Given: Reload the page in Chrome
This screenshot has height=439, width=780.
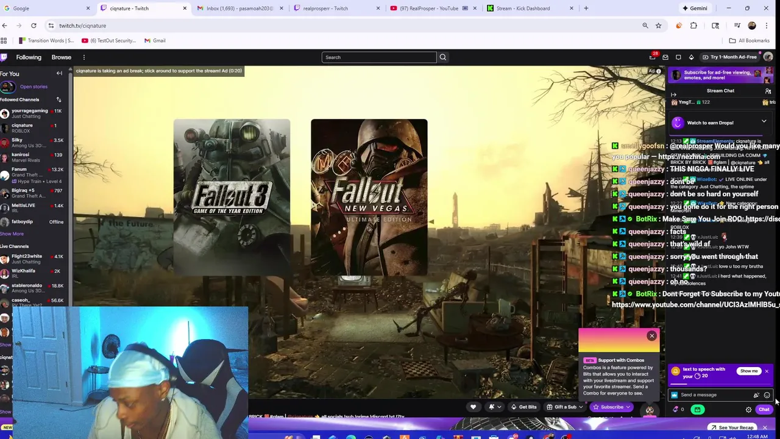Looking at the screenshot, I should 34,26.
